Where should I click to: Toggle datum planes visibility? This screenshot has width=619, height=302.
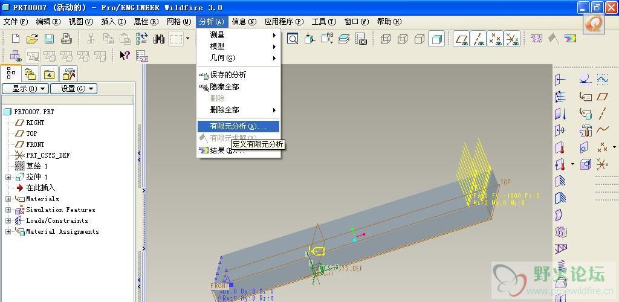coord(461,39)
